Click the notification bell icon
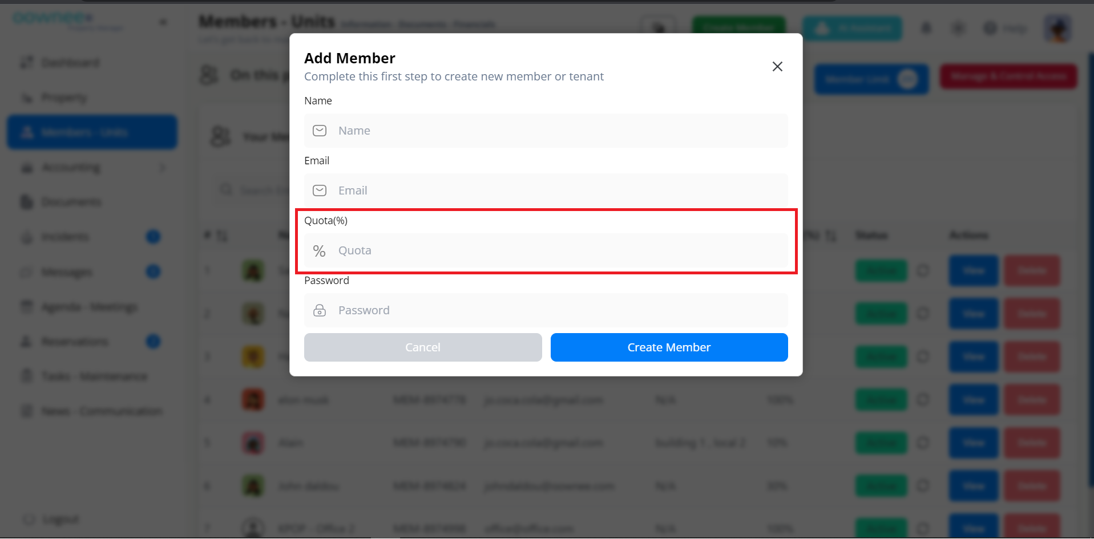Image resolution: width=1094 pixels, height=539 pixels. tap(926, 28)
